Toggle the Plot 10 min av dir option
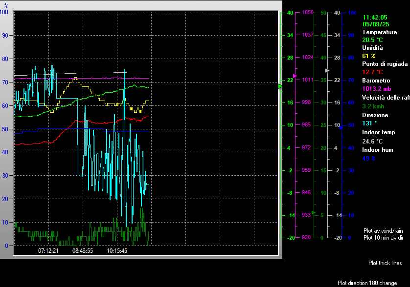The width and height of the screenshot is (410, 287). click(x=383, y=238)
